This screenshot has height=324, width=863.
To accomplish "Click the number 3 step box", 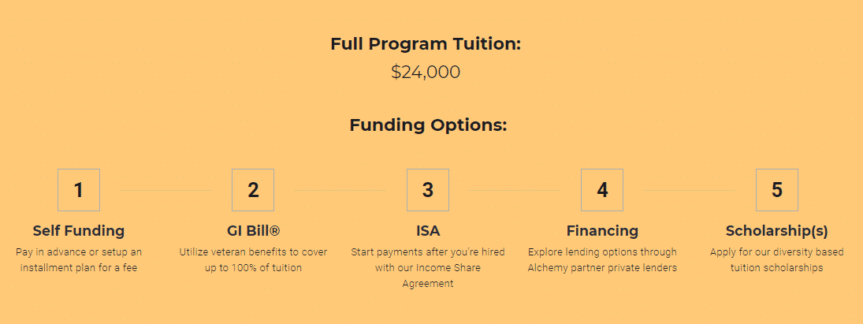I will (x=428, y=190).
